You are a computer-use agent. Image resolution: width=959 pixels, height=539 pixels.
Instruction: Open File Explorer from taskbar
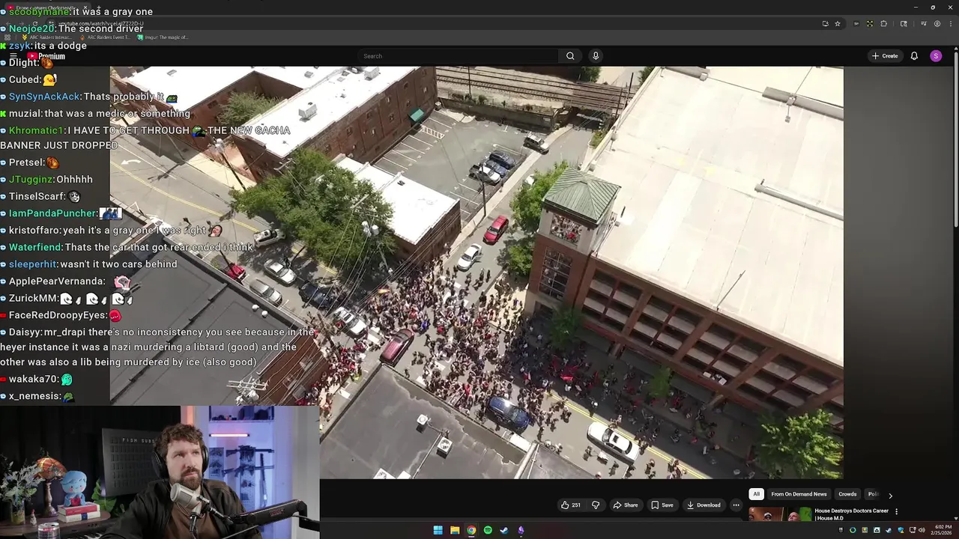pos(455,530)
